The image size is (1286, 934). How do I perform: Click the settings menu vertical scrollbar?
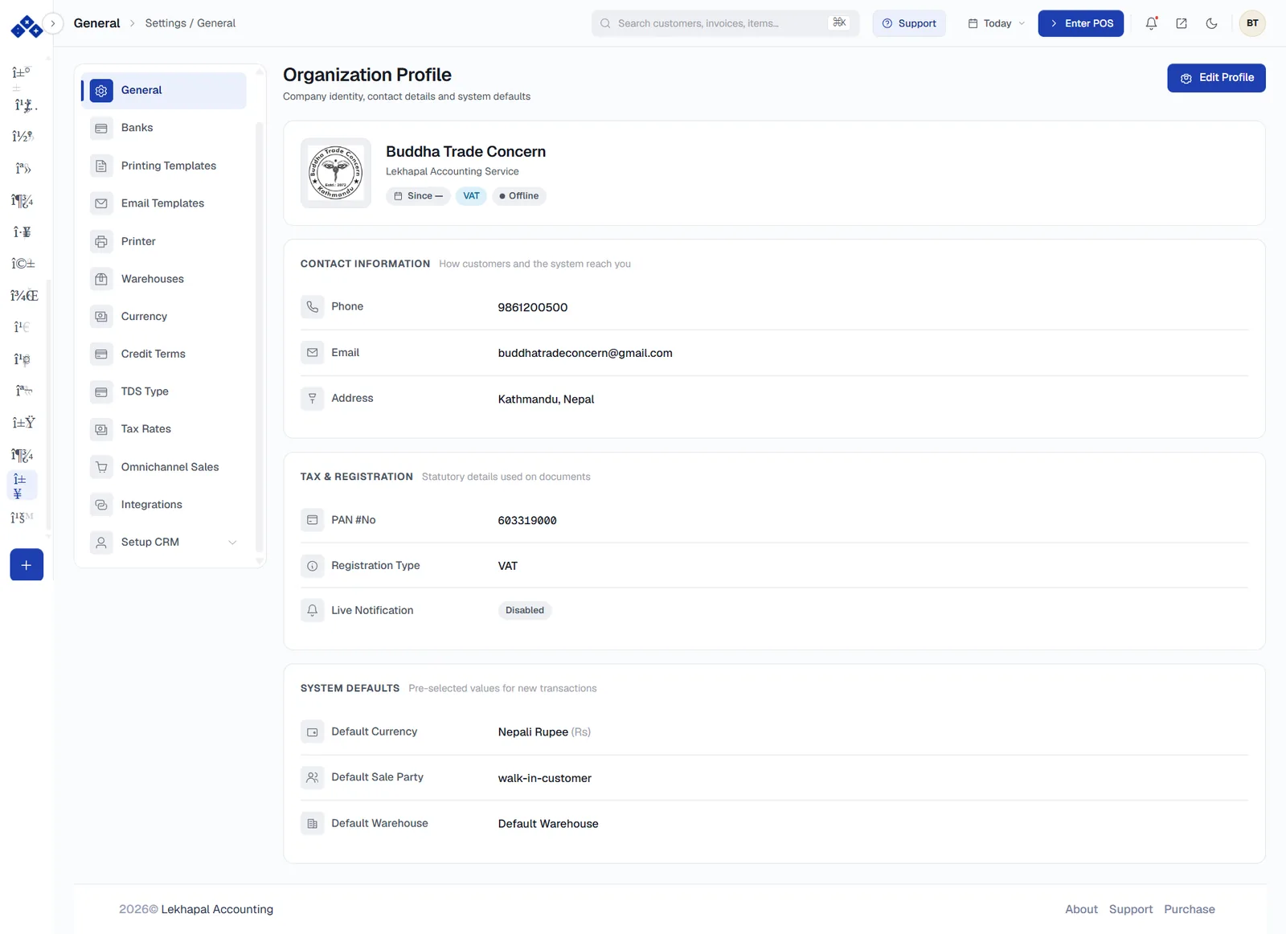pos(259,338)
